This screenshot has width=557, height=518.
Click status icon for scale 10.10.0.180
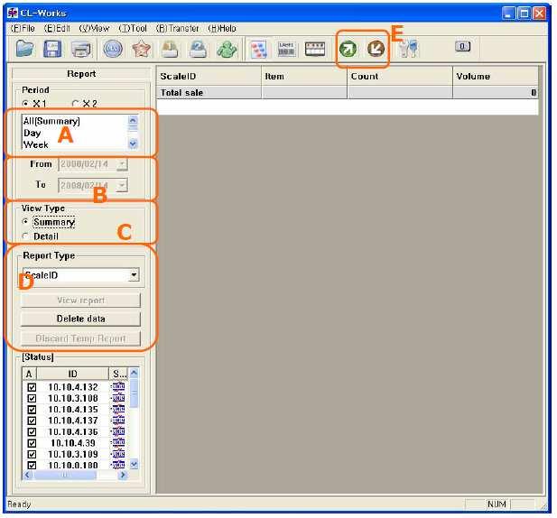118,465
